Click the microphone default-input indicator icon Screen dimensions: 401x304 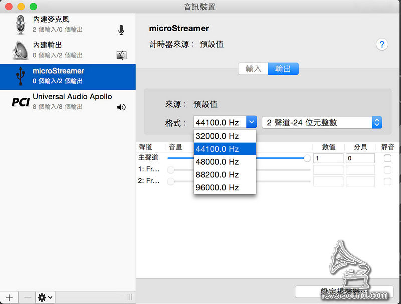[121, 30]
